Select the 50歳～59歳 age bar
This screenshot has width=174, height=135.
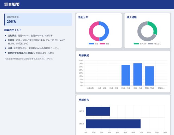tap(149, 76)
